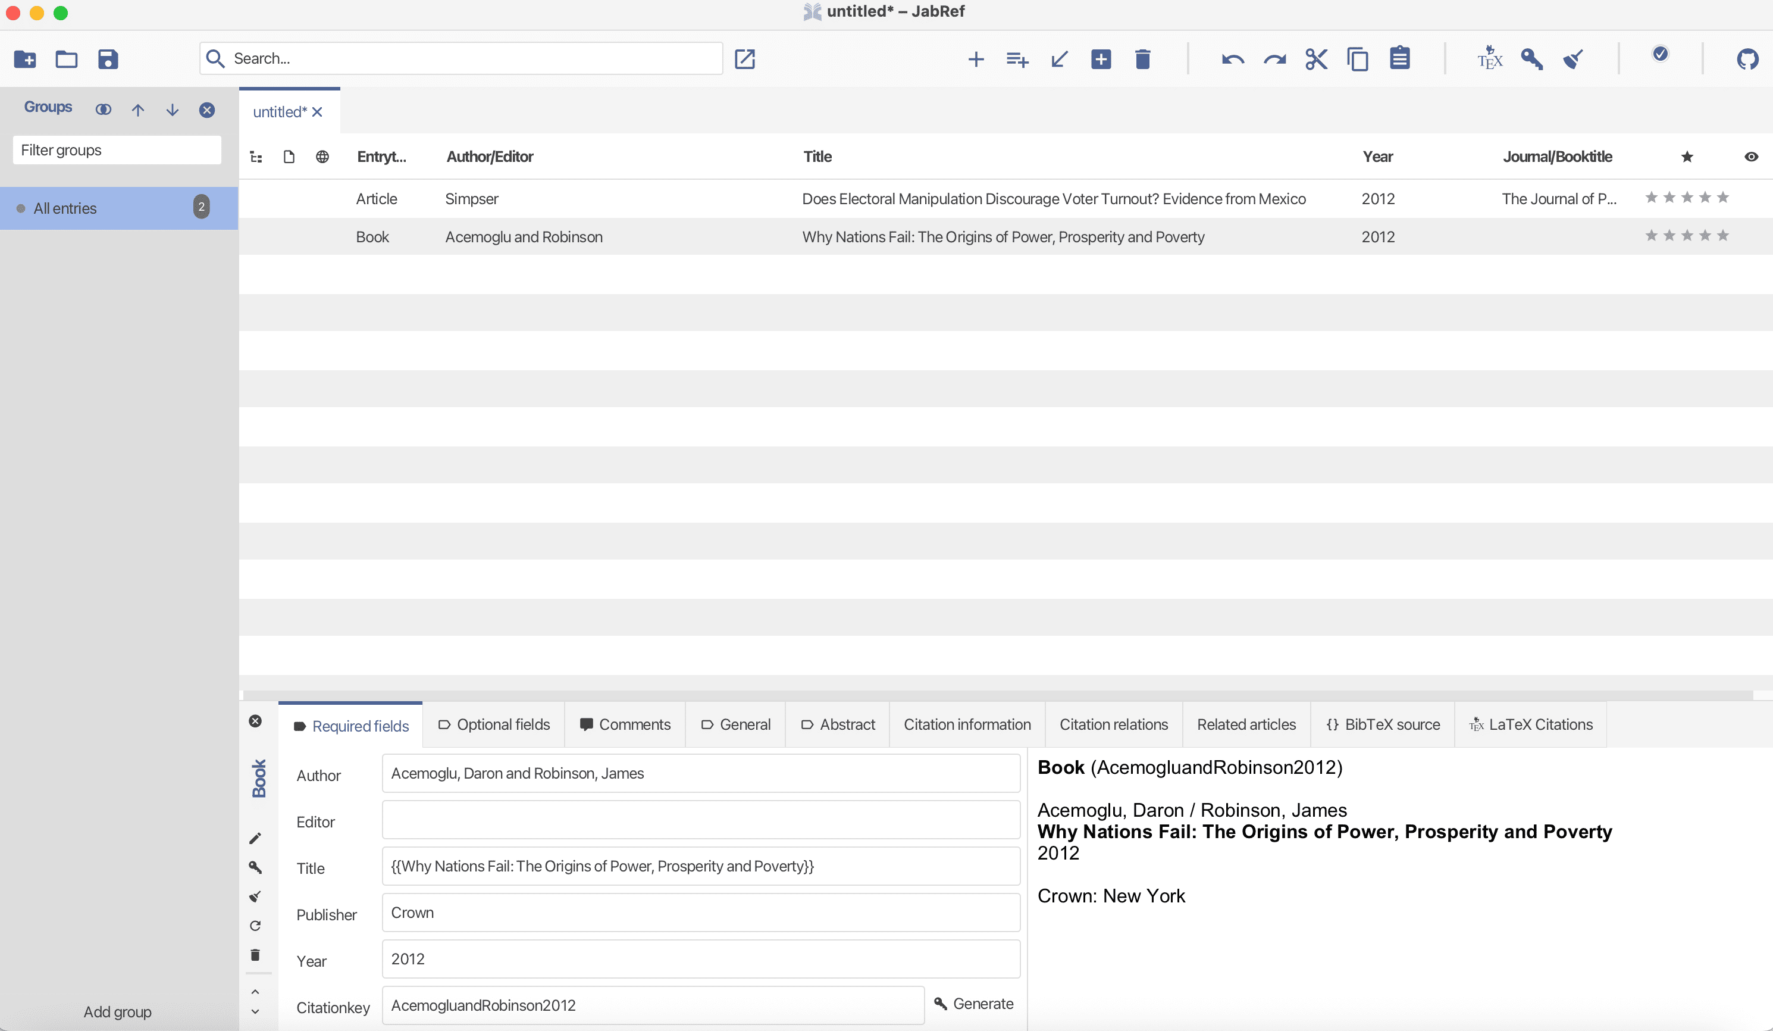Click the next entry down chevron in the editor

tap(255, 1012)
